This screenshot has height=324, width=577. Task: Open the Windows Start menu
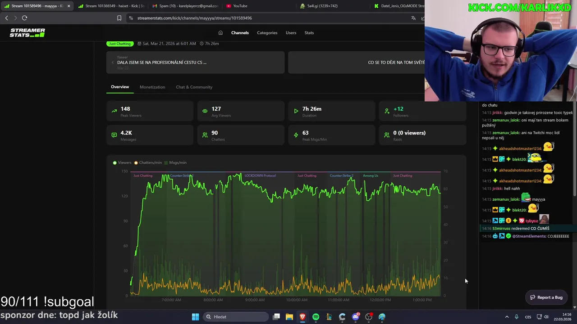[195, 317]
